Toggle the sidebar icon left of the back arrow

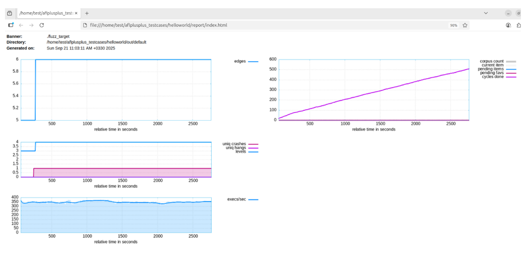pos(11,25)
